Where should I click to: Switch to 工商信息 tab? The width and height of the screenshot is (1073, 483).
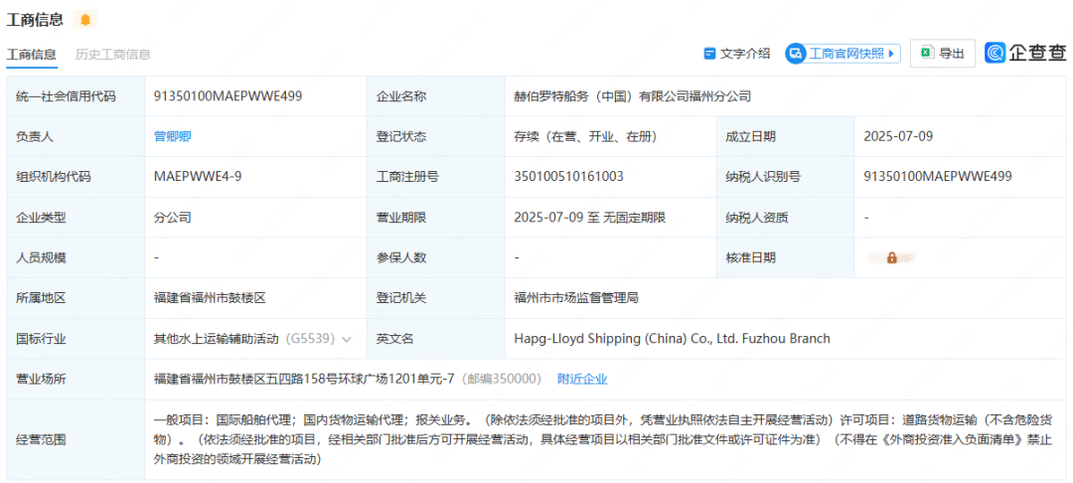(x=32, y=54)
